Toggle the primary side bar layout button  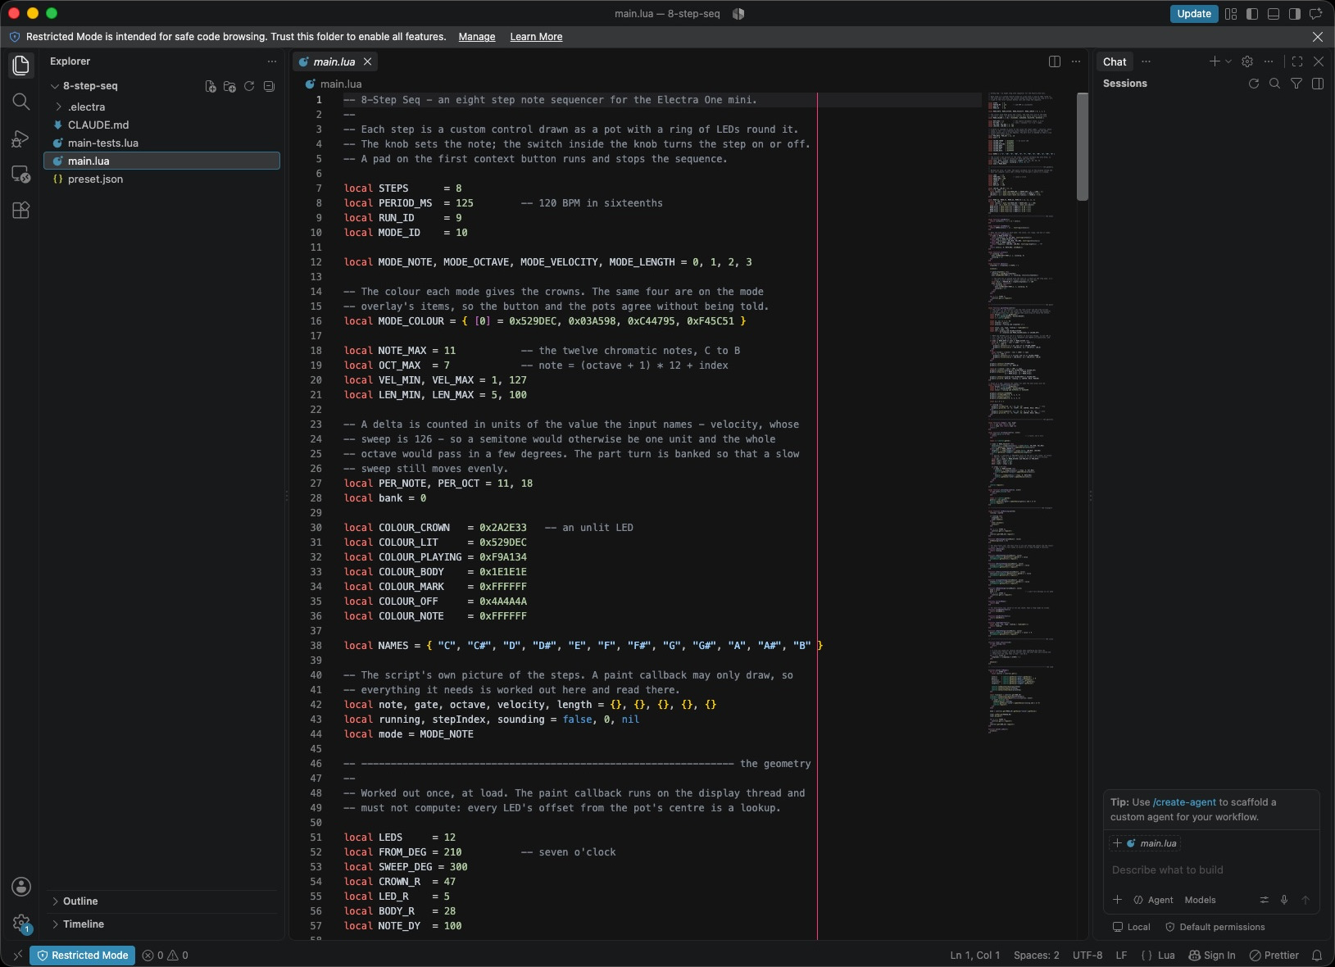coord(1252,14)
